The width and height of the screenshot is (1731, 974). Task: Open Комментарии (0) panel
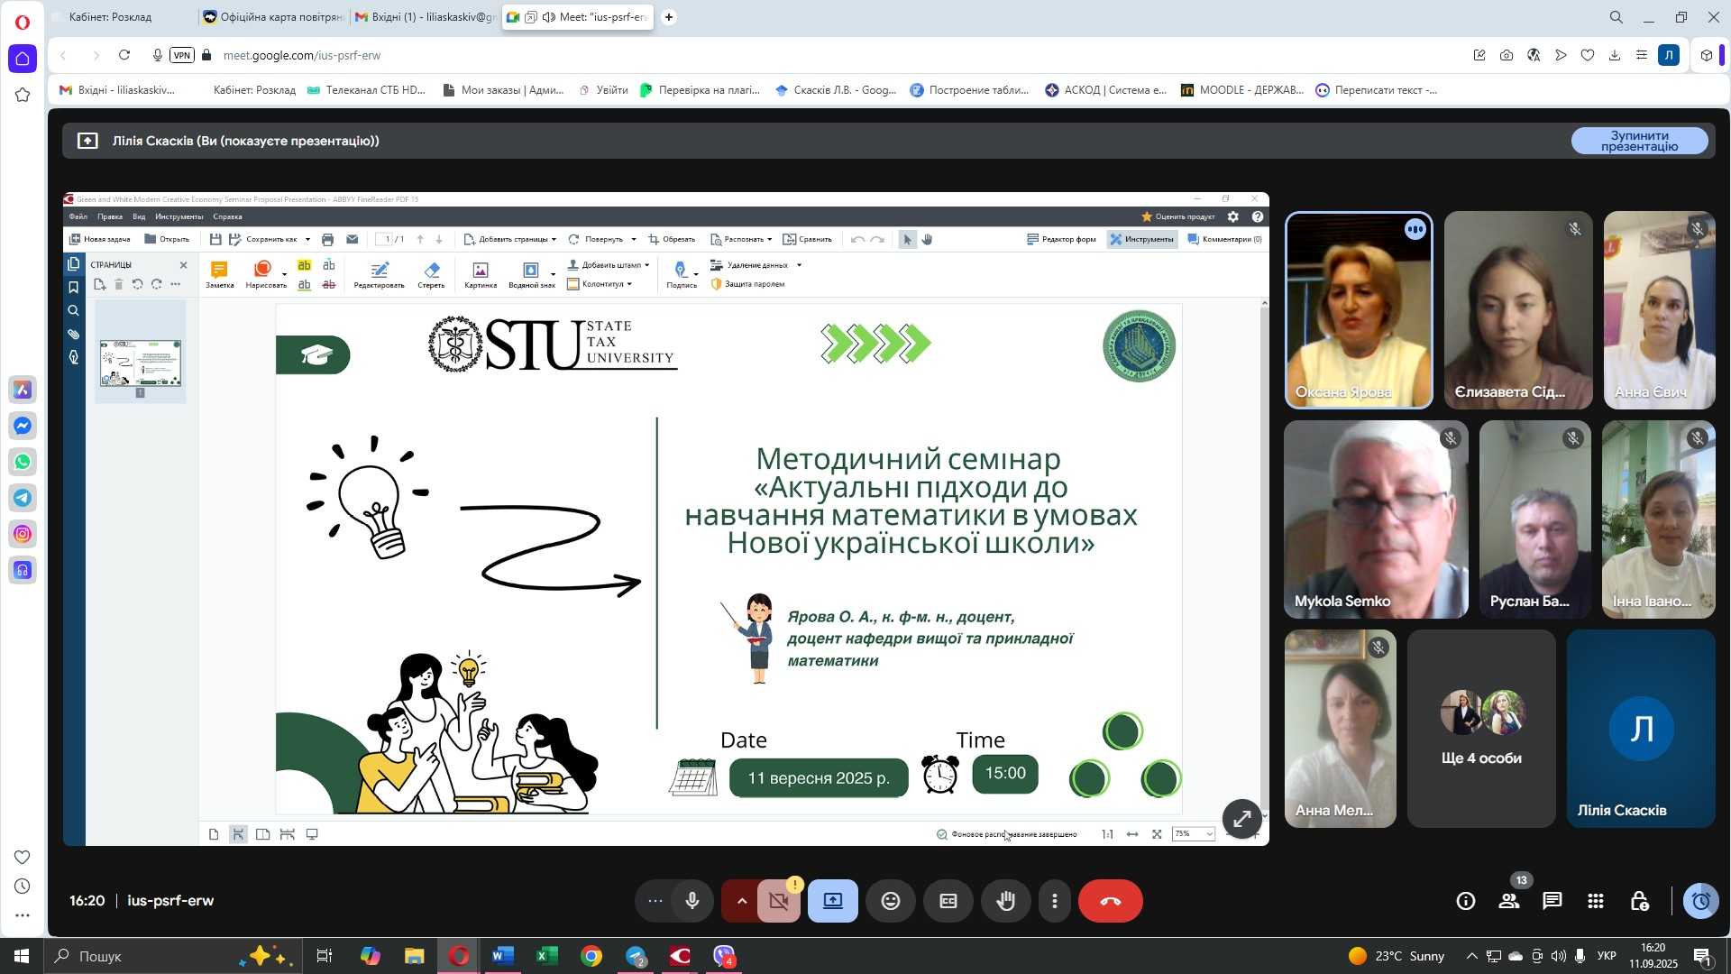(1224, 239)
